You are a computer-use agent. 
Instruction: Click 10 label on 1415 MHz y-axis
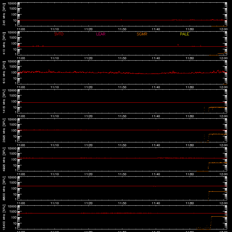click(x=15, y=107)
